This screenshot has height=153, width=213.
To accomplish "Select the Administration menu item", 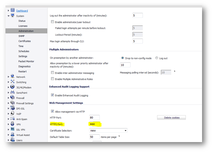I will tap(26, 31).
